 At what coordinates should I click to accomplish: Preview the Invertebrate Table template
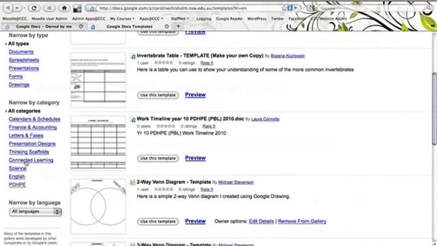[x=195, y=95]
